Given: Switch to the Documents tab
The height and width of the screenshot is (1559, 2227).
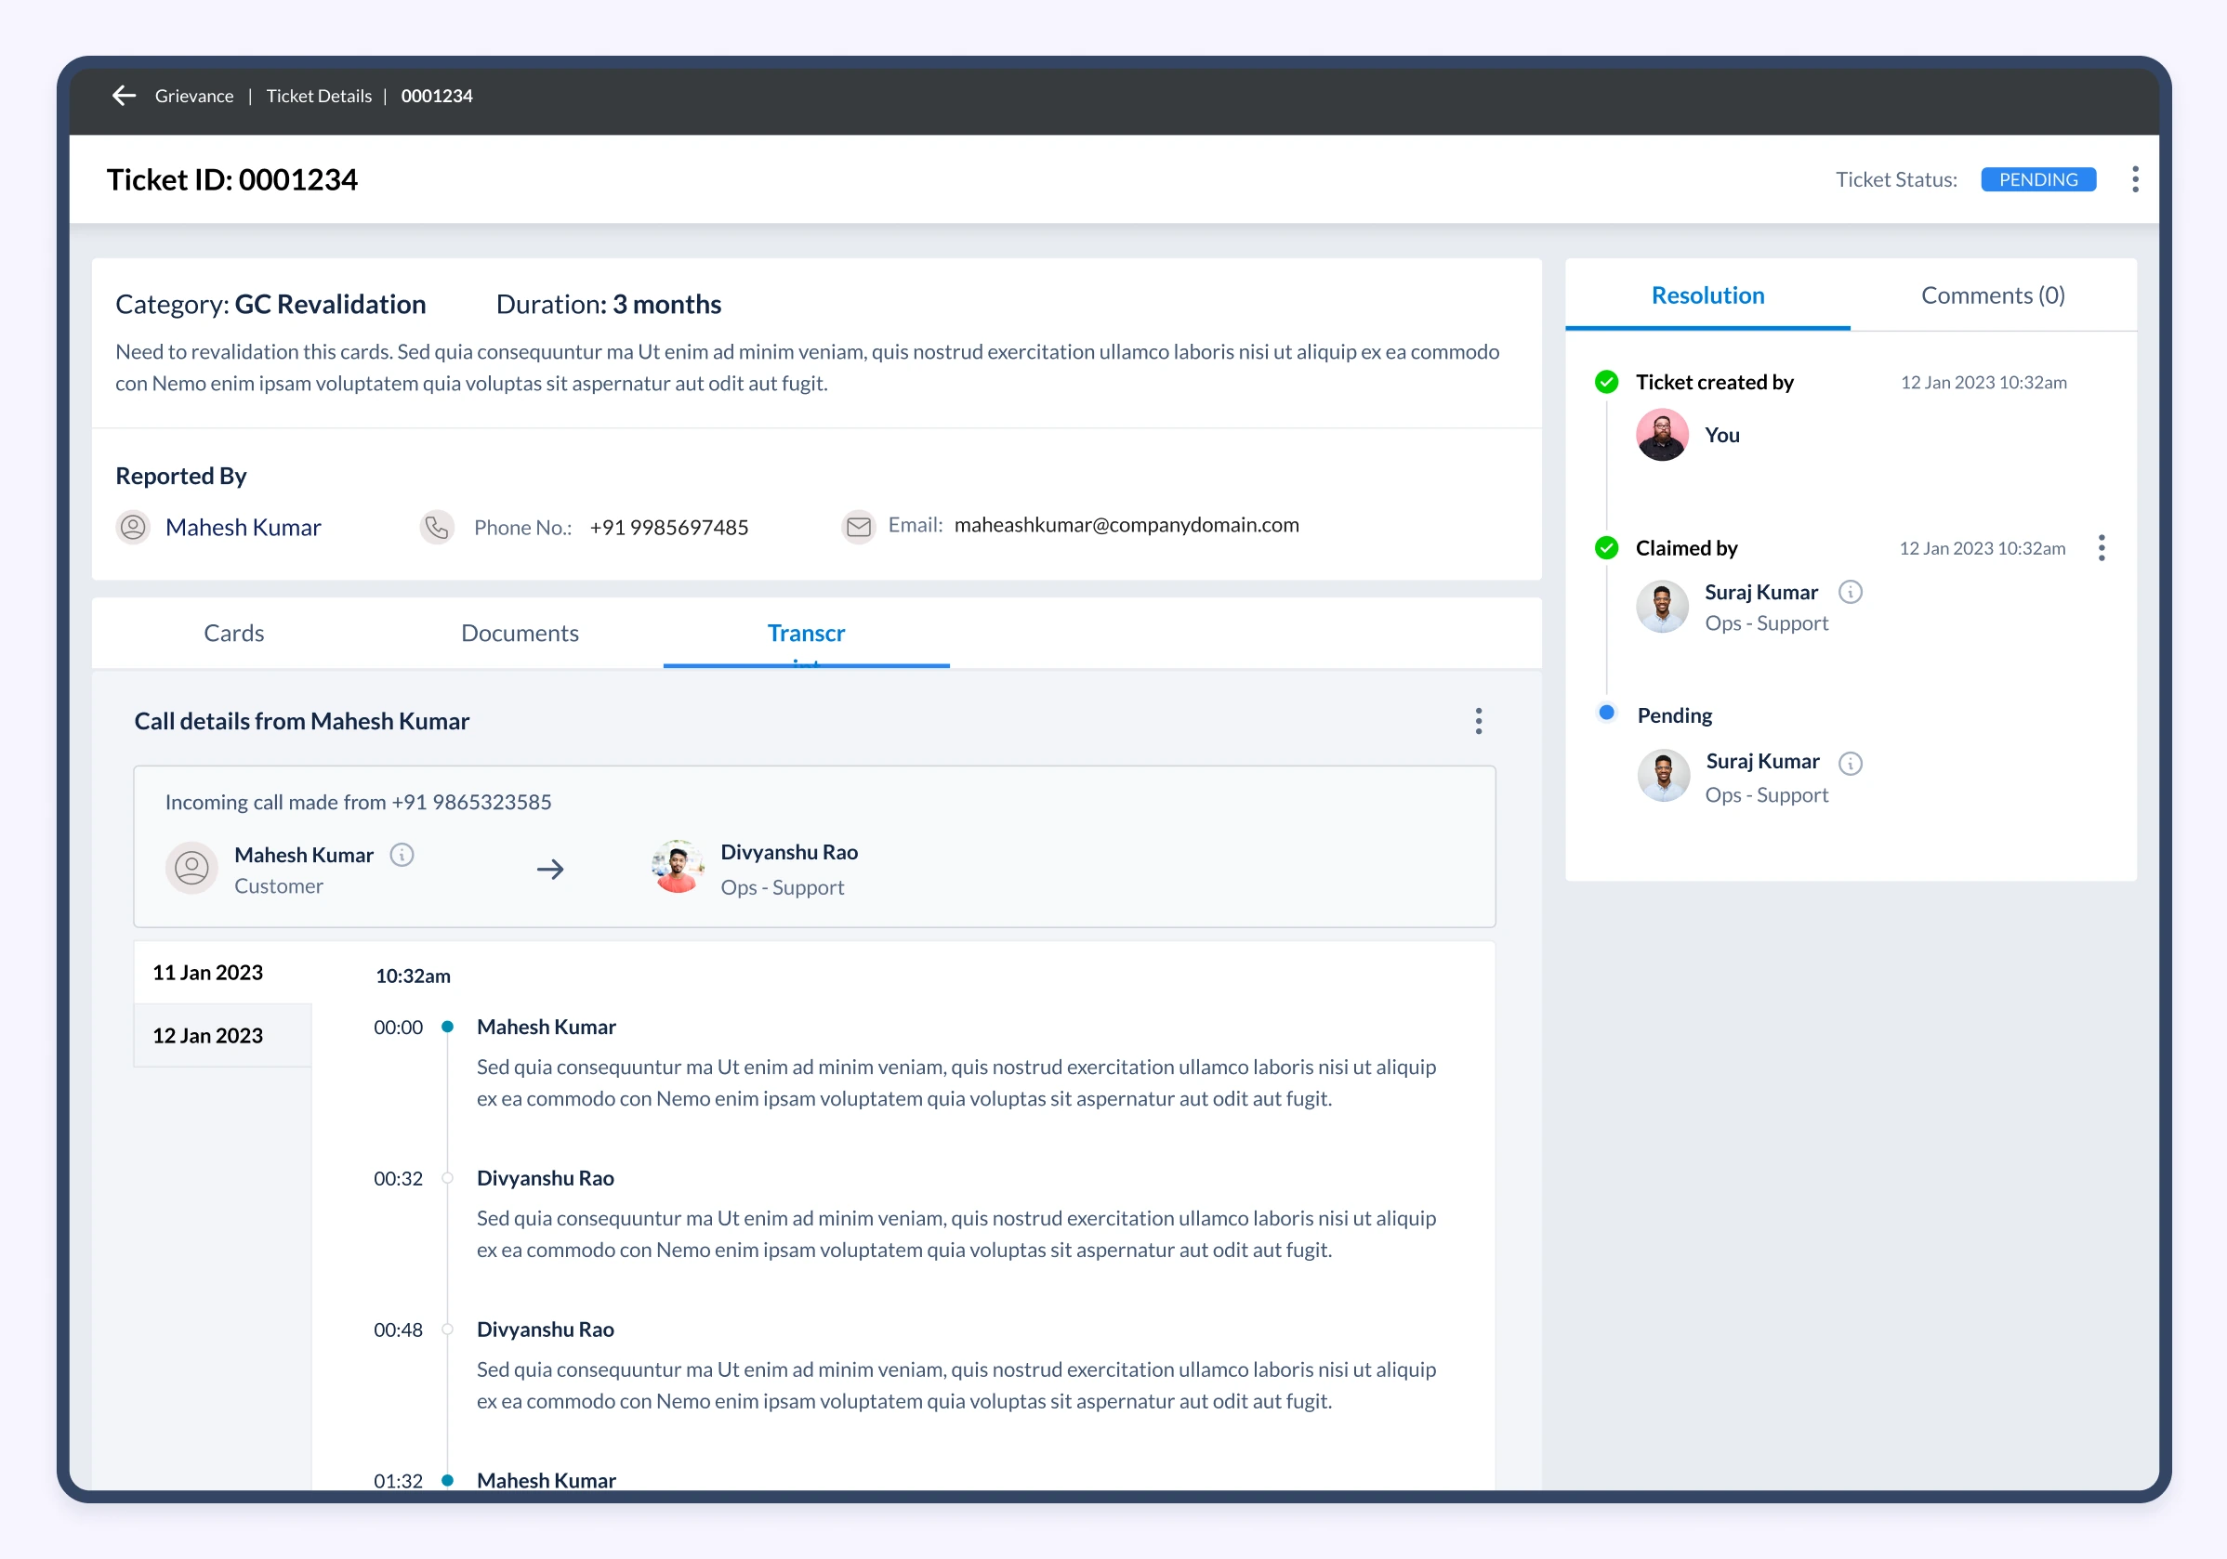Looking at the screenshot, I should click(x=520, y=633).
